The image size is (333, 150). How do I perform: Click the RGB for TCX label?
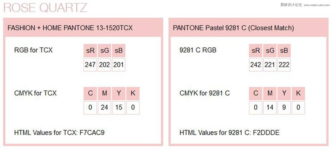click(33, 50)
